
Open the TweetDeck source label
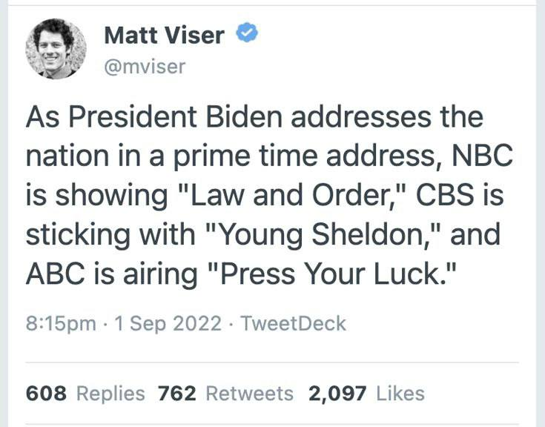294,324
